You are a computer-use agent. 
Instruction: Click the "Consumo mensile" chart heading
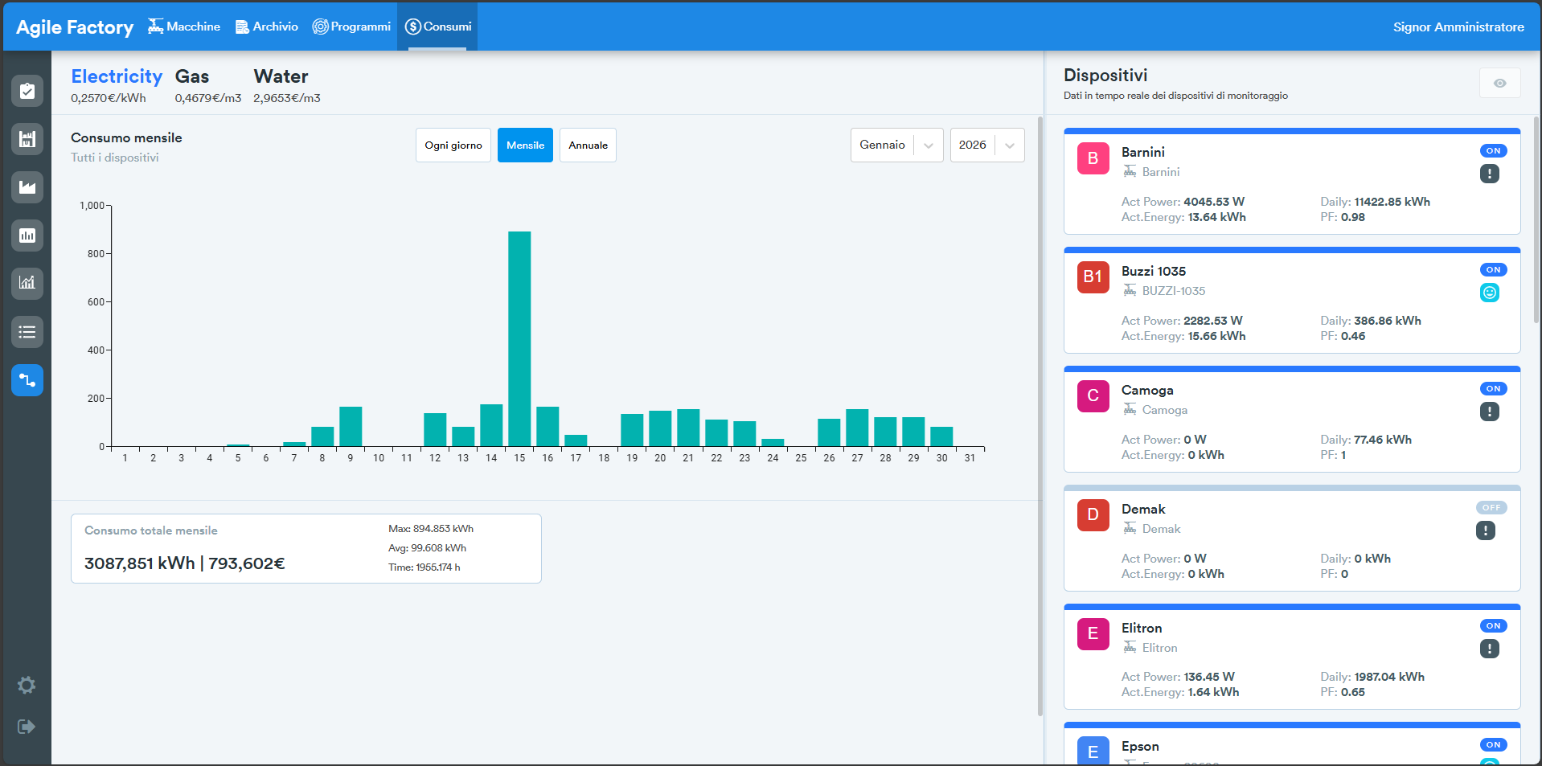coord(126,138)
